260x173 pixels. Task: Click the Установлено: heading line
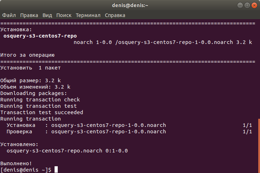[x=19, y=144]
